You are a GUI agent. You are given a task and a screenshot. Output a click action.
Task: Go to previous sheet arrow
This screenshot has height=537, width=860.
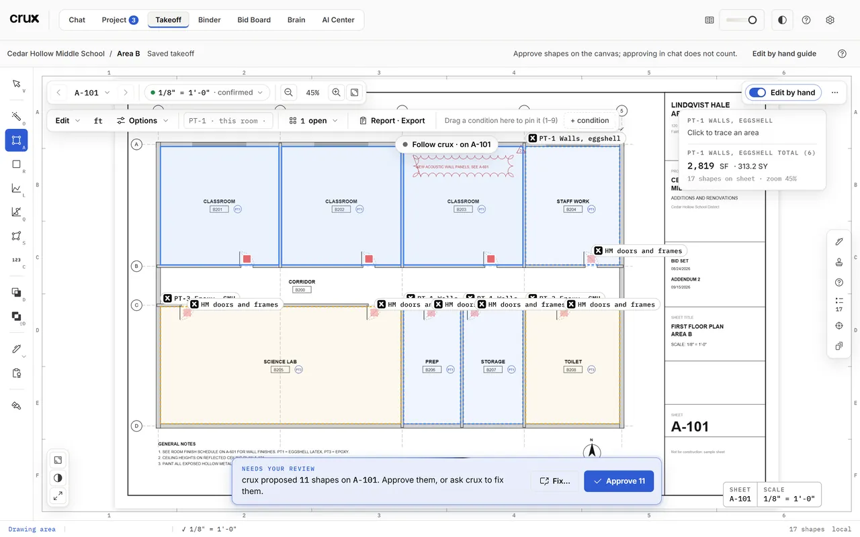click(58, 93)
